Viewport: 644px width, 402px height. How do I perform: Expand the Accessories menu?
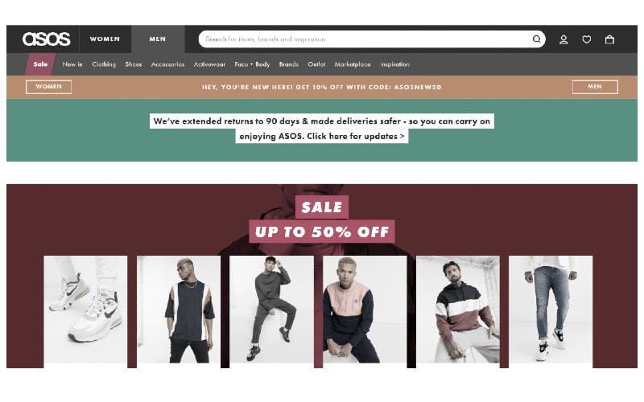167,64
